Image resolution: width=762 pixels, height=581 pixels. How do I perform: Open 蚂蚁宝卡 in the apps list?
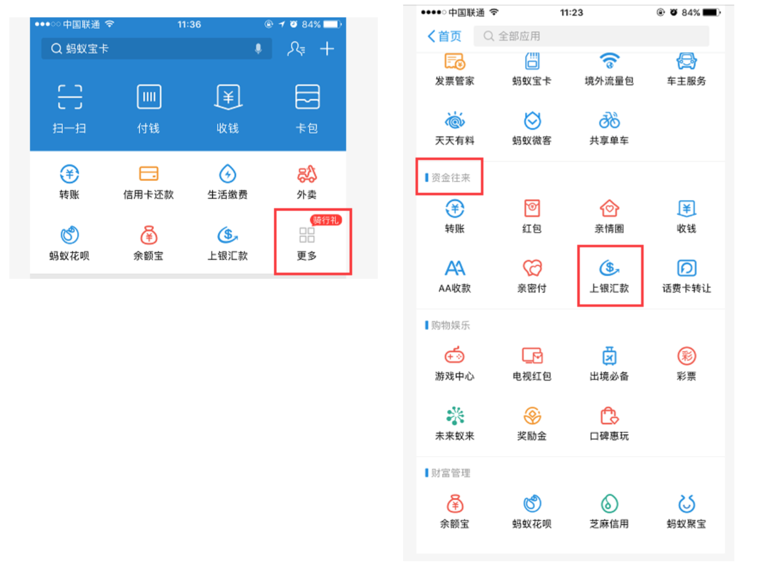pyautogui.click(x=532, y=70)
